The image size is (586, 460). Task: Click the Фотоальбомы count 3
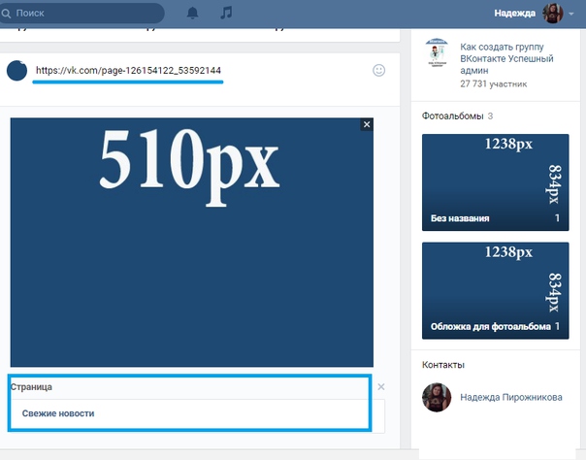[490, 116]
